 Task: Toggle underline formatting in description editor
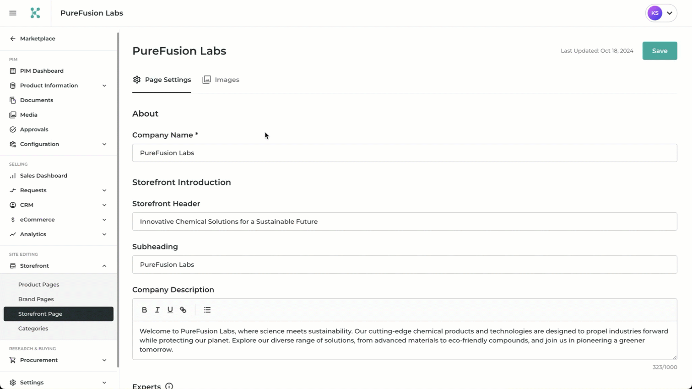(170, 310)
